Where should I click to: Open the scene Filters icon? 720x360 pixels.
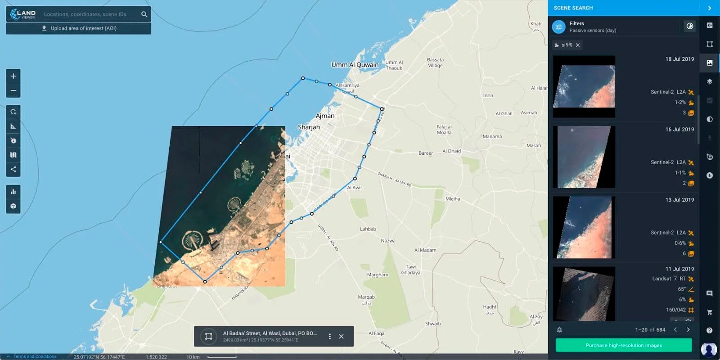(559, 27)
